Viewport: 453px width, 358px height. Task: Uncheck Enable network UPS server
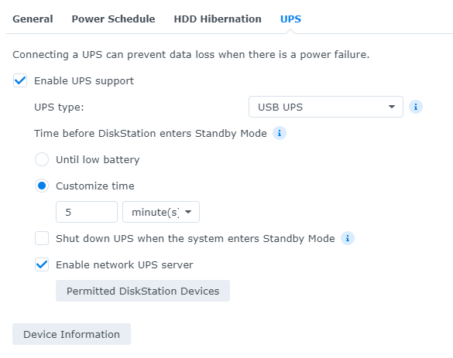[42, 264]
